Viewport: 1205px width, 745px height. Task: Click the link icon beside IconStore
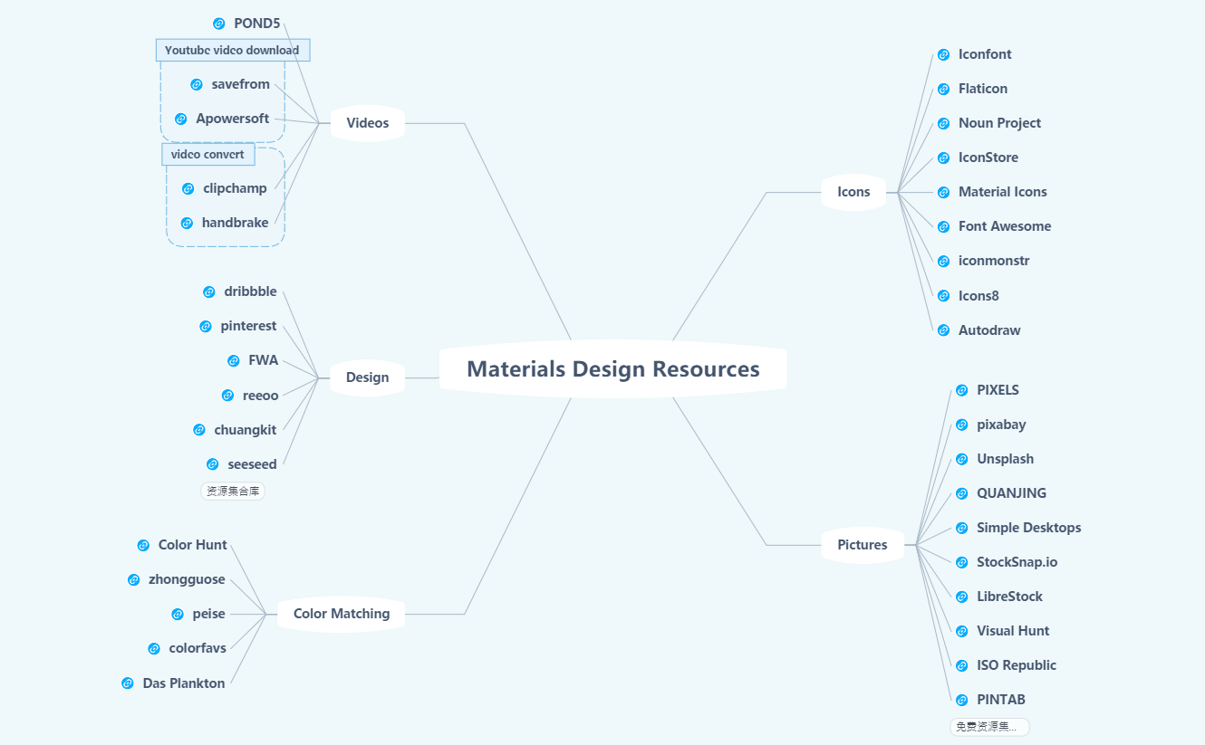click(944, 158)
